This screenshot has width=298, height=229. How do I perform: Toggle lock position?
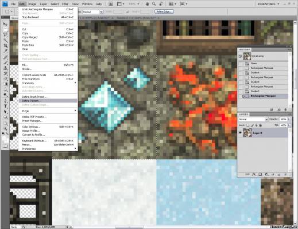(x=256, y=125)
